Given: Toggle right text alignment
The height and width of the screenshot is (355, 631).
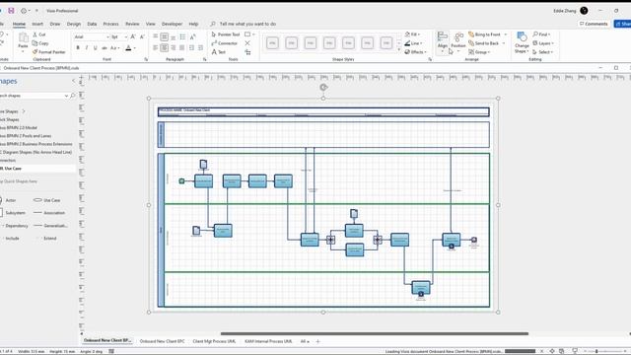Looking at the screenshot, I should point(174,48).
